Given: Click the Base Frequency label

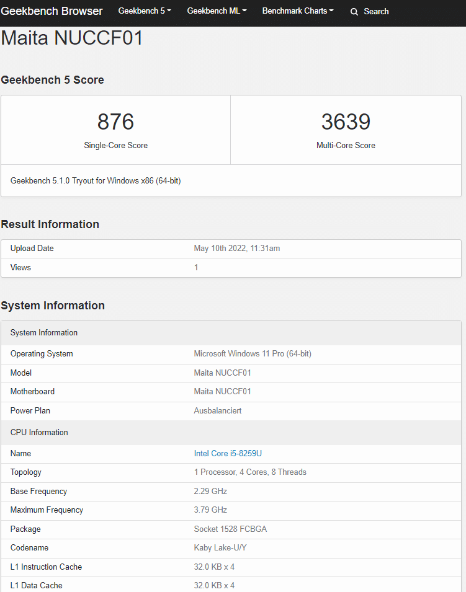Looking at the screenshot, I should pos(38,491).
